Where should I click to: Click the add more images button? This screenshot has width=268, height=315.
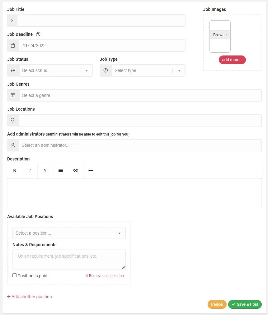[x=232, y=60]
